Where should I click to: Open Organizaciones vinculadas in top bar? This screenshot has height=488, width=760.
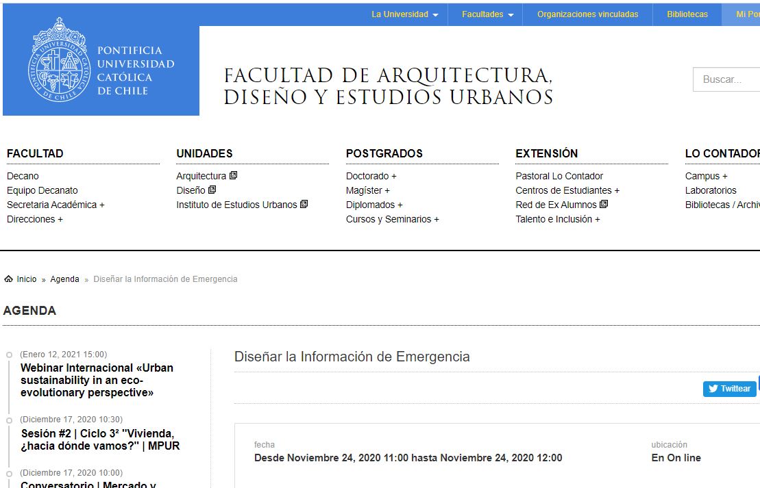pos(587,14)
